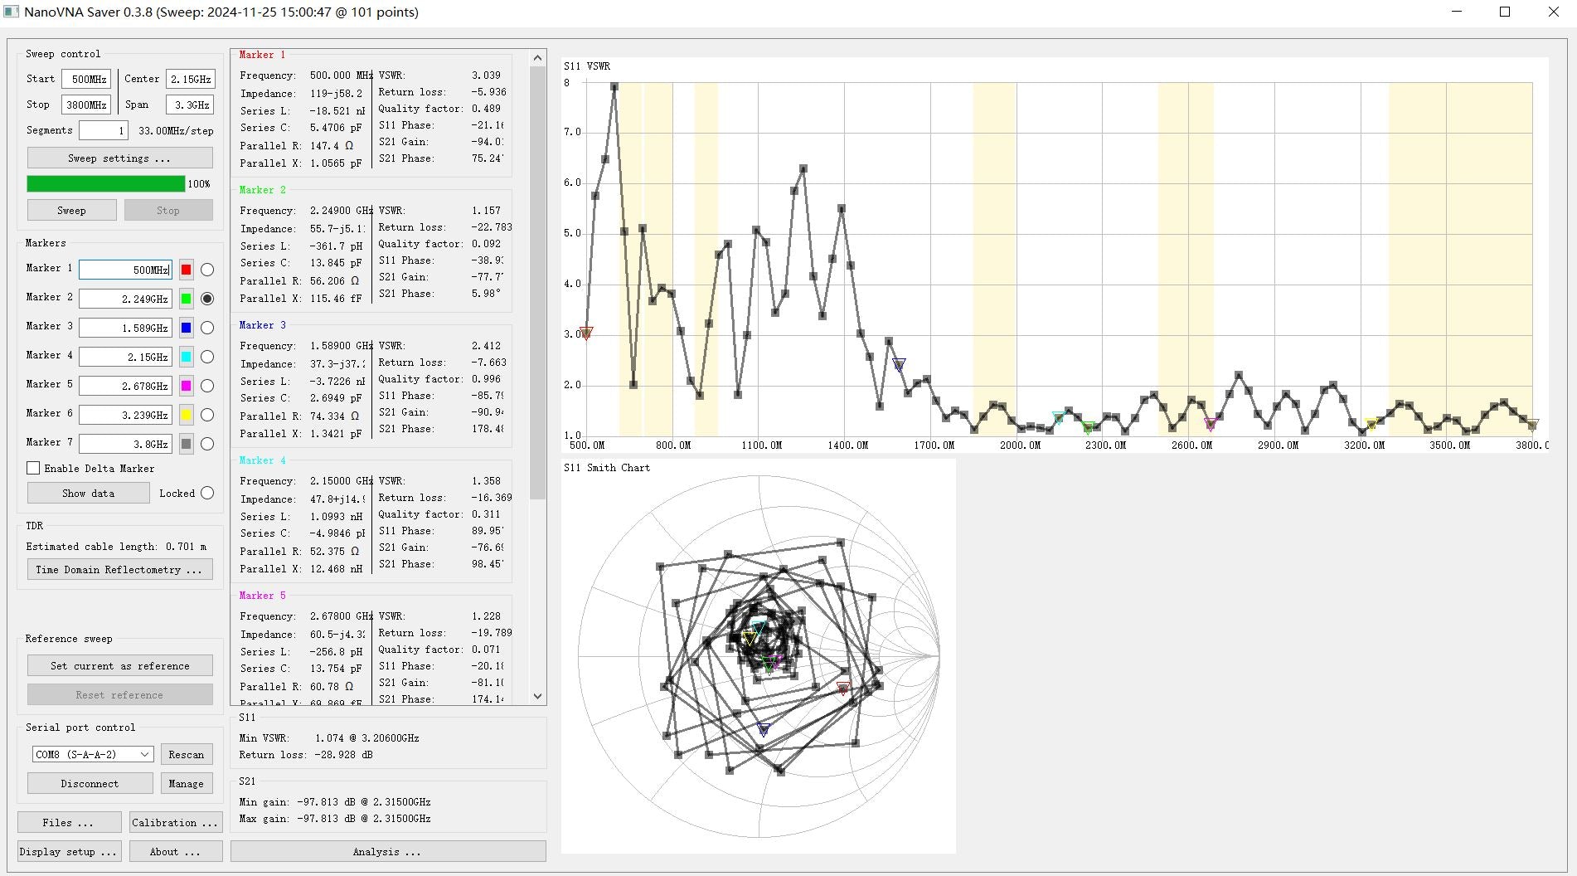The width and height of the screenshot is (1577, 876).
Task: Click the Span frequency field
Action: click(x=190, y=105)
